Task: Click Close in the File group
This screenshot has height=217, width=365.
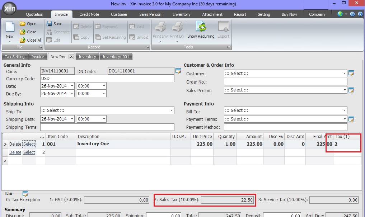Action: [28, 32]
